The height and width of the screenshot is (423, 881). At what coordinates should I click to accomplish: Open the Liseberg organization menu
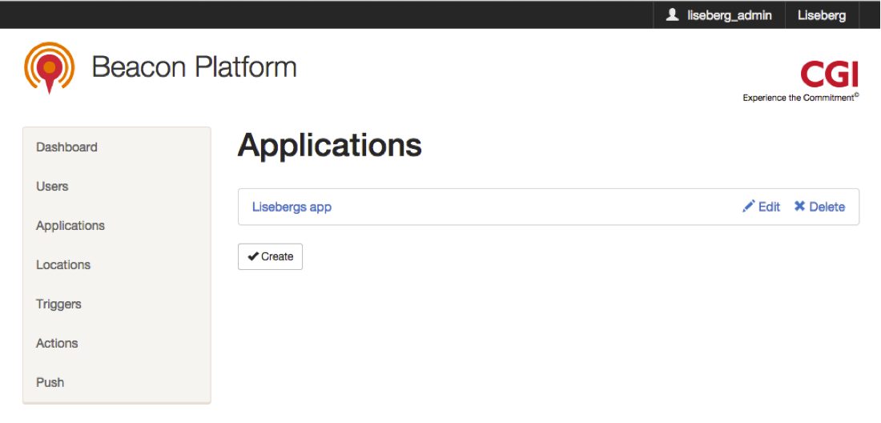coord(822,15)
